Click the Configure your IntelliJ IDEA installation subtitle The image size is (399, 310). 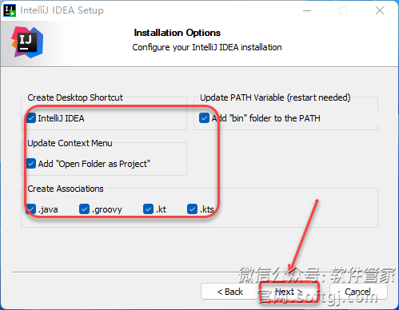[207, 47]
